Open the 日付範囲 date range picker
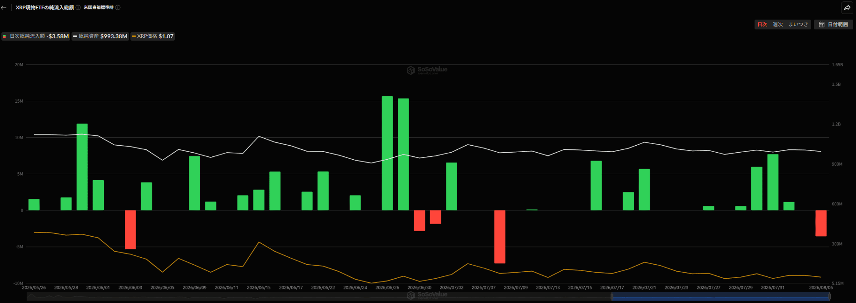This screenshot has width=856, height=303. point(834,24)
